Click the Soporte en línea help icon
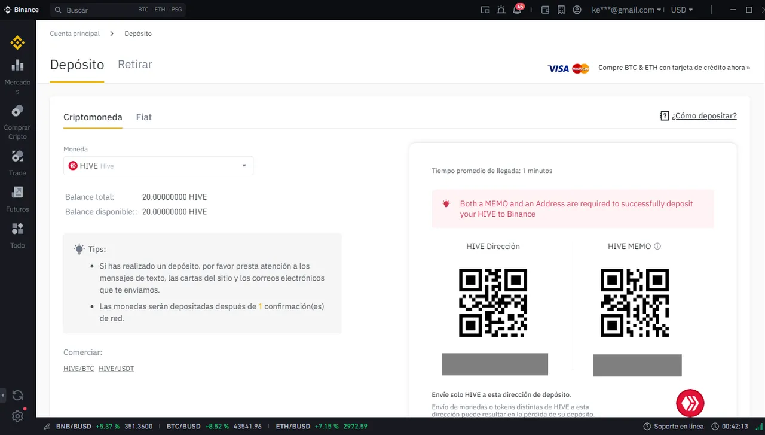Viewport: 765px width, 435px height. click(x=647, y=427)
